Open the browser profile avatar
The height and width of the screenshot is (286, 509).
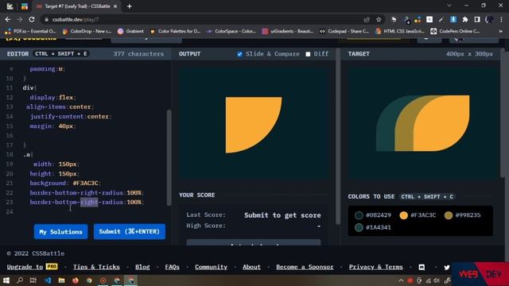[x=489, y=19]
